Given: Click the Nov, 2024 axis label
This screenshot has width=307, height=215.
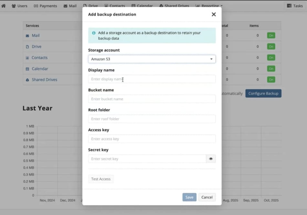Looking at the screenshot, I should (x=47, y=200).
